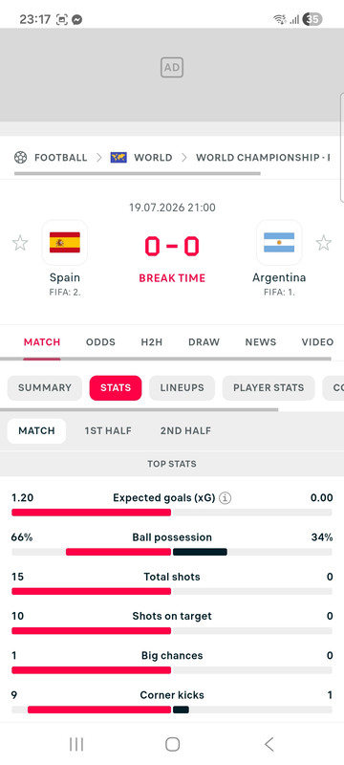Expand breadcrumb chevron after WORLD
Image resolution: width=344 pixels, height=765 pixels.
point(184,158)
